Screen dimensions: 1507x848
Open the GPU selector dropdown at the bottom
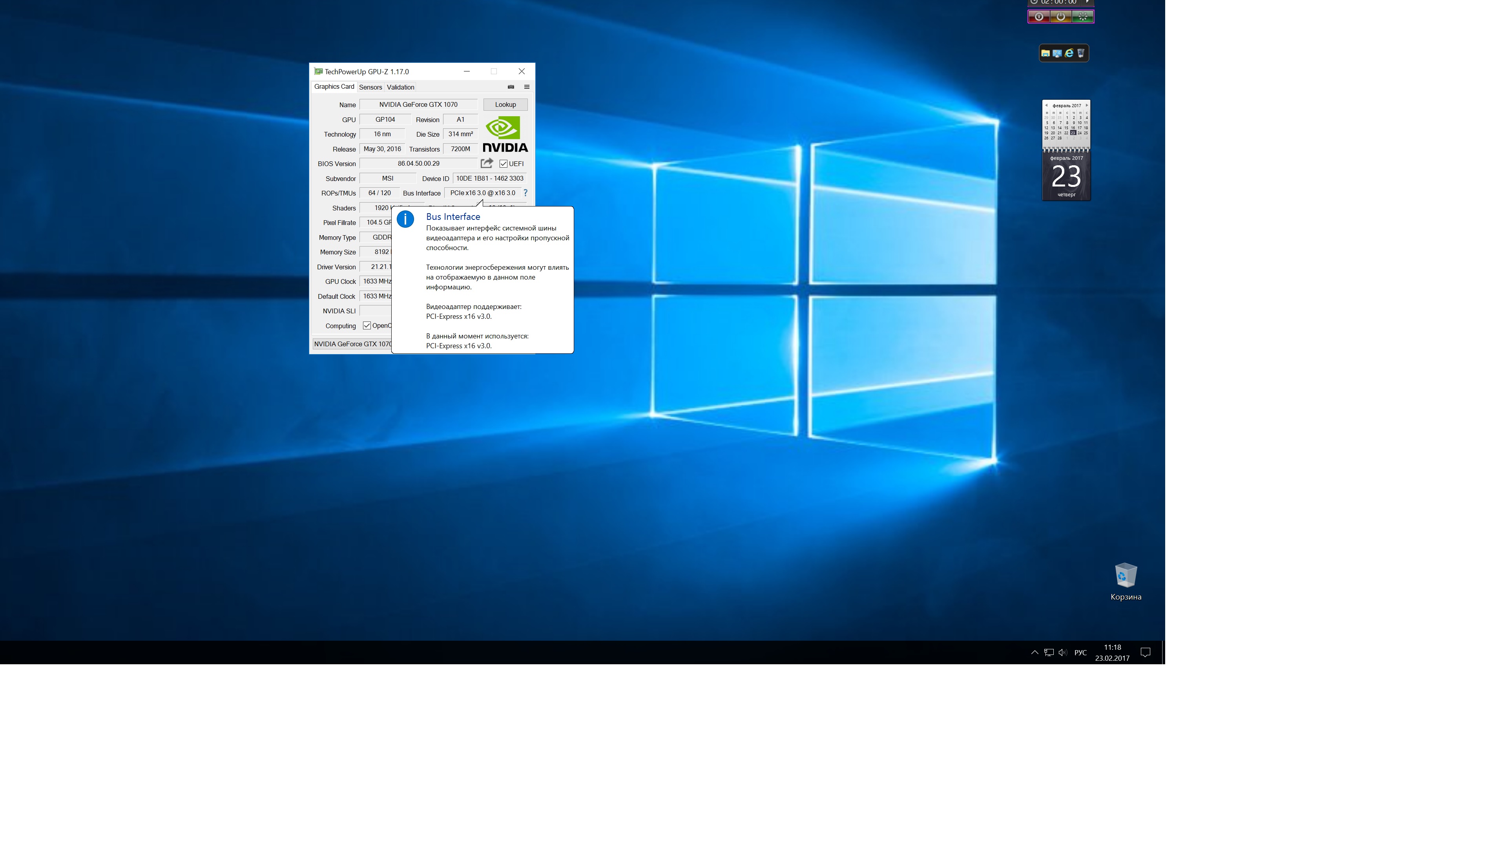[x=352, y=344]
